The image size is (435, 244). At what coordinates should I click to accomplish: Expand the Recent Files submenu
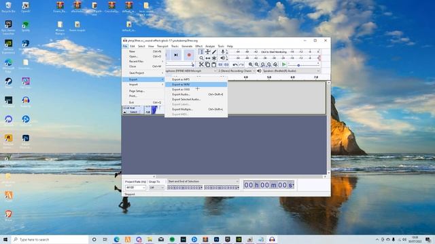143,62
